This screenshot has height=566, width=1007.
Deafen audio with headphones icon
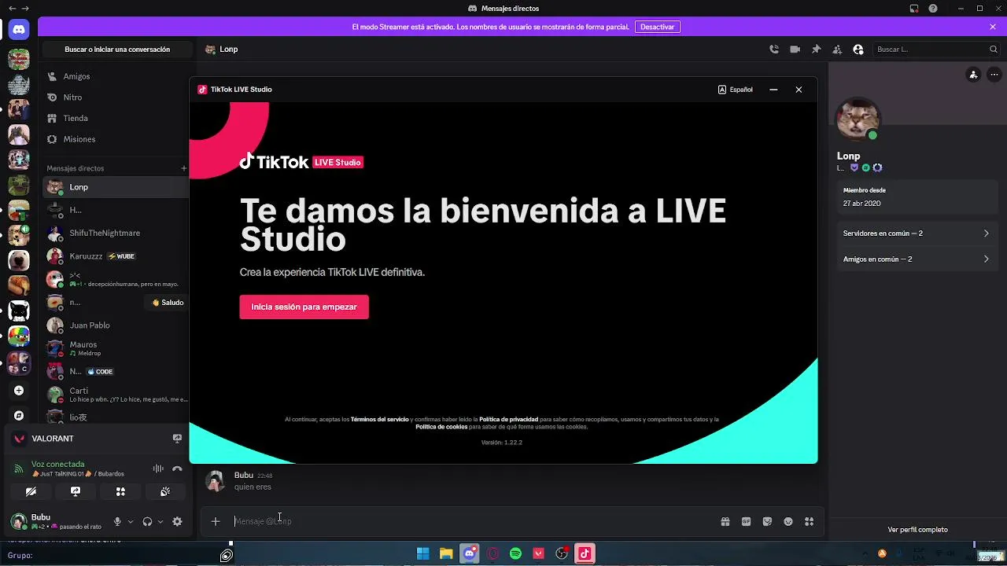(x=147, y=521)
